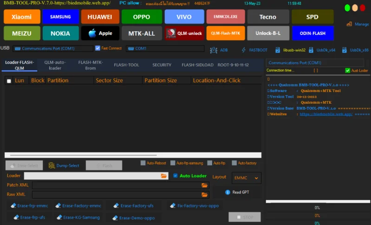Toggle the Auto Loader checkbox
The width and height of the screenshot is (371, 225).
(176, 176)
